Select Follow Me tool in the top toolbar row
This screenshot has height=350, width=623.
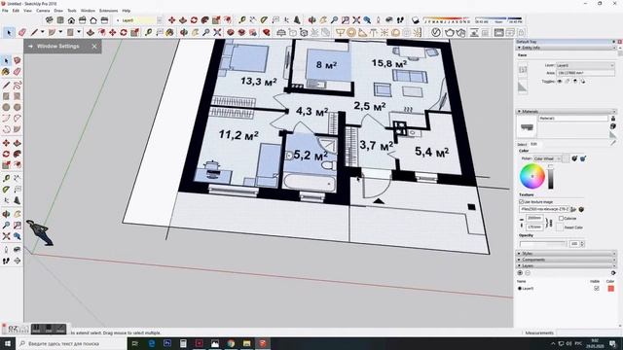coord(205,19)
